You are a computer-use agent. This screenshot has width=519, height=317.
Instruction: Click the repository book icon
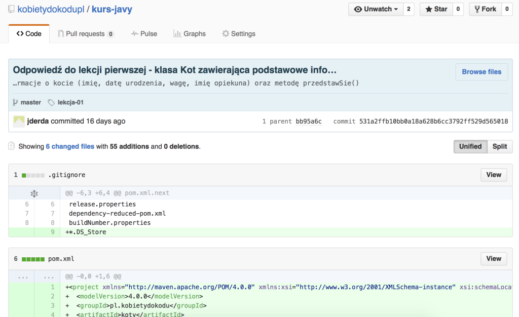coord(11,9)
